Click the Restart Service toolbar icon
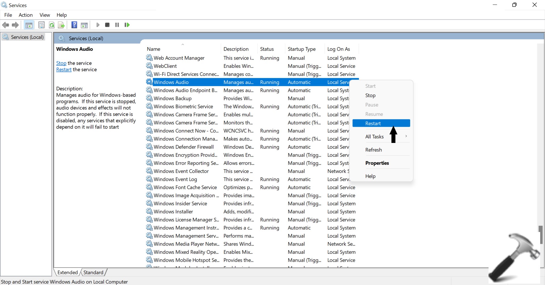Viewport: 545px width, 285px height. click(x=127, y=25)
